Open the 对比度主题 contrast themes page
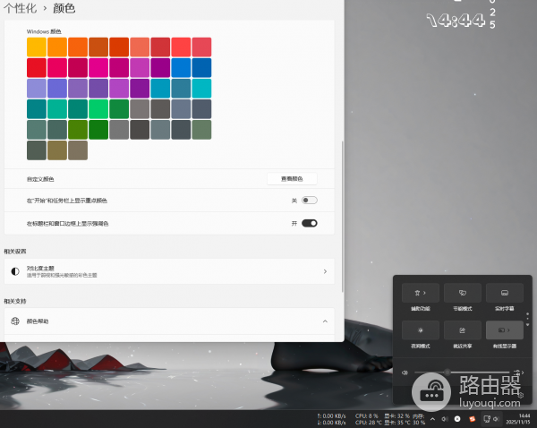 168,270
